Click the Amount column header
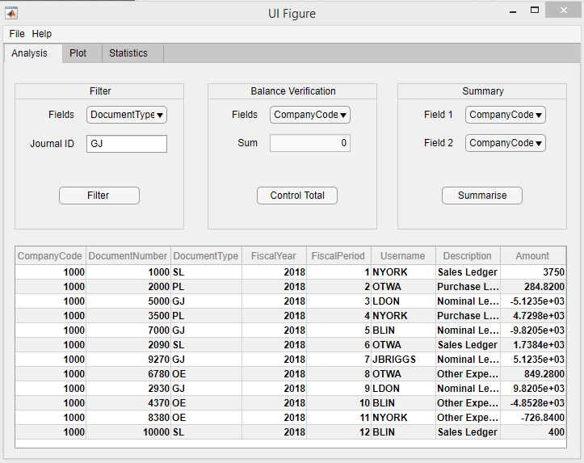The width and height of the screenshot is (584, 463). pyautogui.click(x=533, y=256)
